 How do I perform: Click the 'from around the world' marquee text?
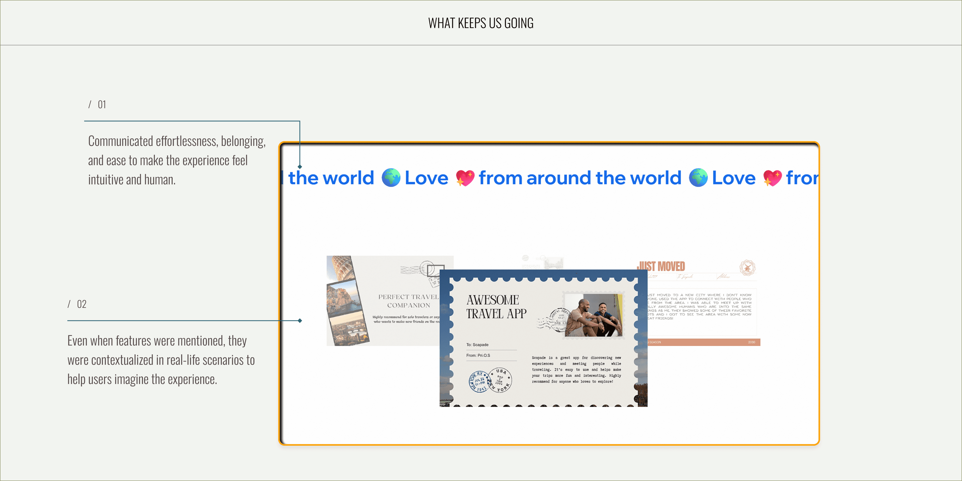point(580,178)
